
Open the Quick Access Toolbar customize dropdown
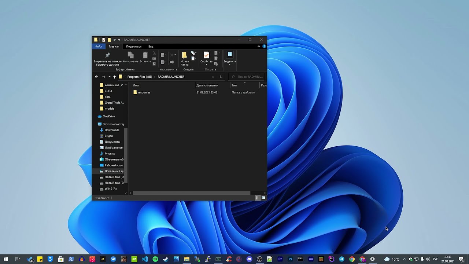coord(119,40)
